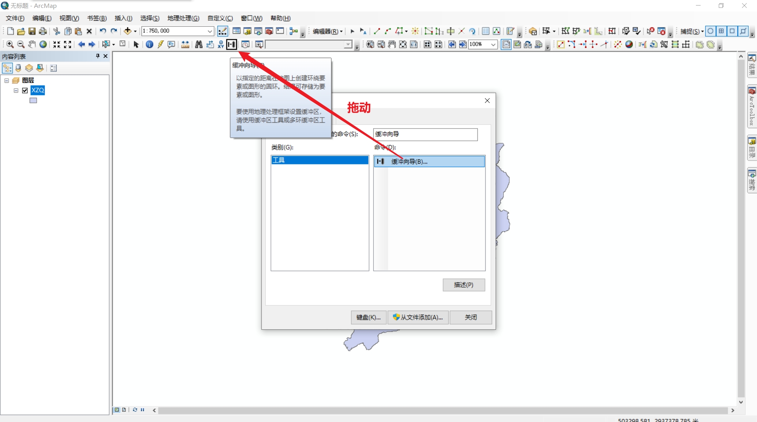The height and width of the screenshot is (422, 757).
Task: Open the 文件(F) menu
Action: [15, 18]
